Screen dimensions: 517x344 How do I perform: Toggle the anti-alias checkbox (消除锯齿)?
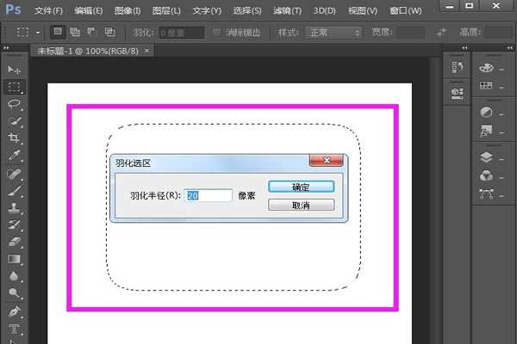(x=218, y=33)
